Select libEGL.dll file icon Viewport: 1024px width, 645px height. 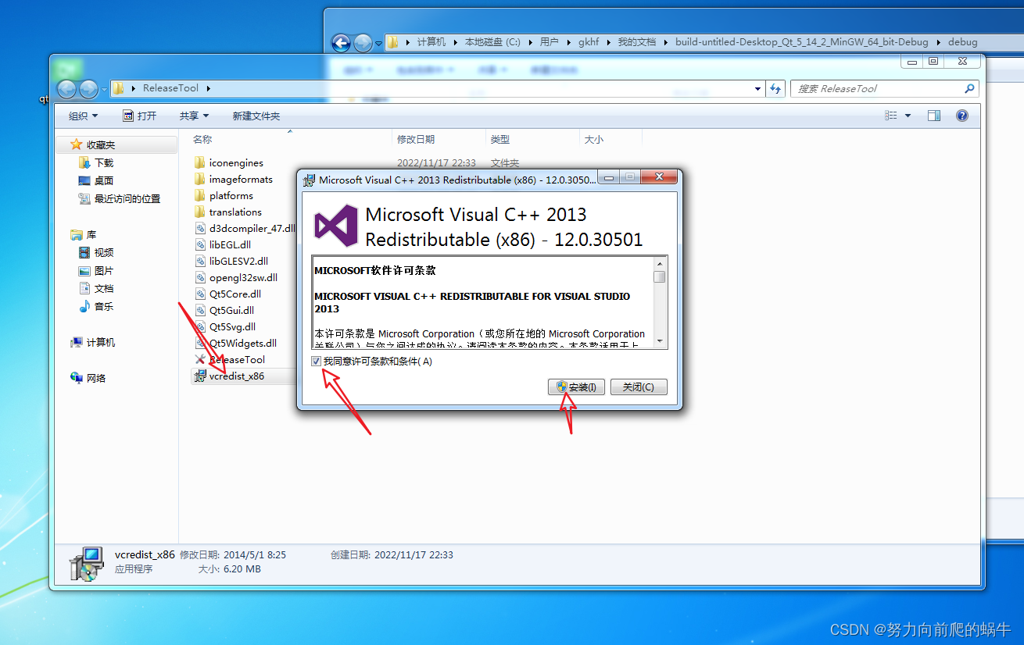coord(199,244)
